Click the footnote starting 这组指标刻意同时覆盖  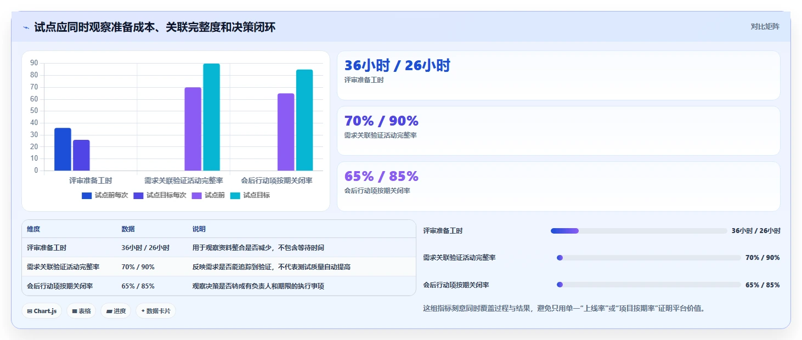click(564, 308)
